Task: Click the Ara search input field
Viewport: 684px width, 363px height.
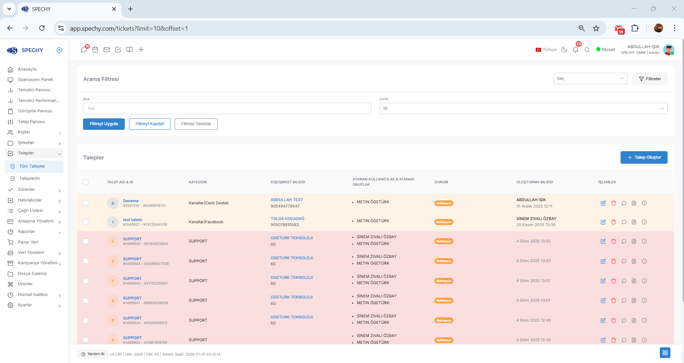Action: tap(227, 108)
